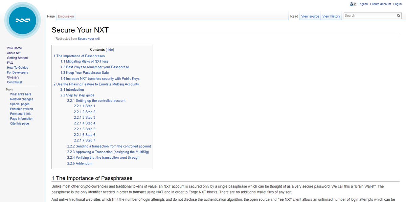Jump to 1.1 Mitigating Risks of NXT loss
406x202 pixels.
tap(85, 62)
